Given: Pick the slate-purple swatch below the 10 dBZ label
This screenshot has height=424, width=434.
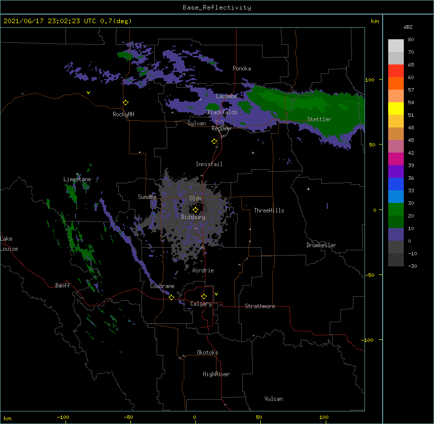Looking at the screenshot, I should coord(396,235).
